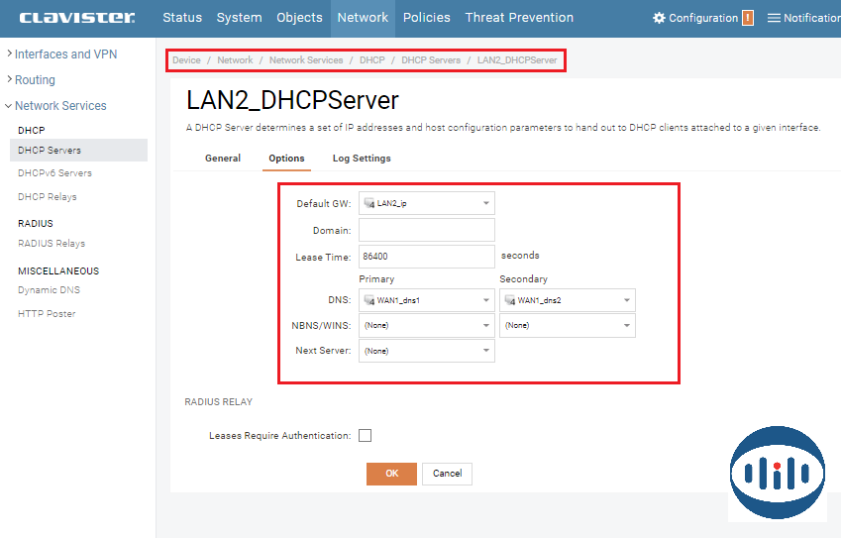Viewport: 841px width, 538px height.
Task: Open the primary NBNS/WINS dropdown
Action: (x=426, y=325)
